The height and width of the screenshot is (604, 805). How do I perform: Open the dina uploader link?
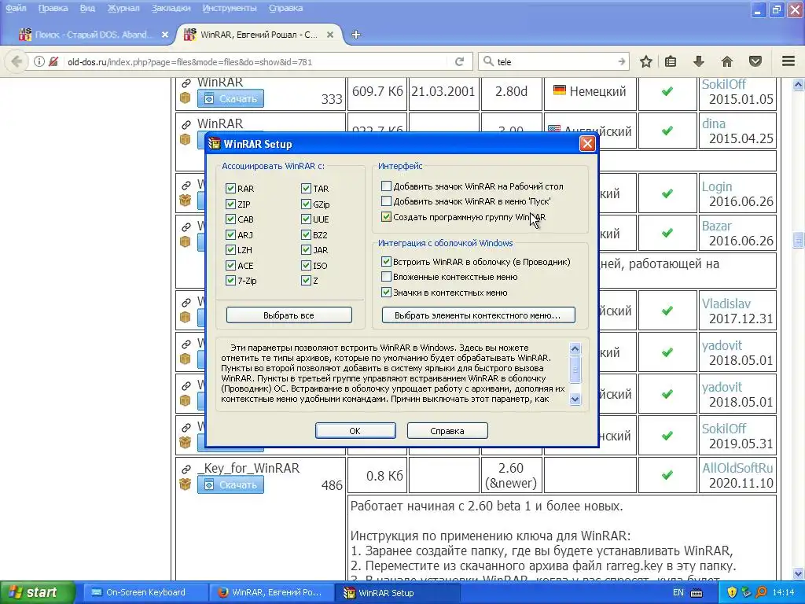[714, 123]
